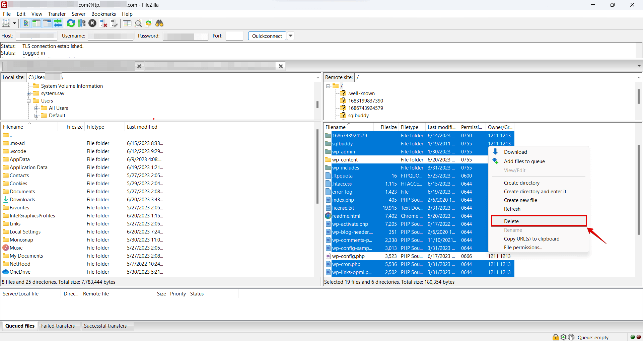Click license.txt text file icon
Viewport: 643px width, 341px height.
(328, 208)
